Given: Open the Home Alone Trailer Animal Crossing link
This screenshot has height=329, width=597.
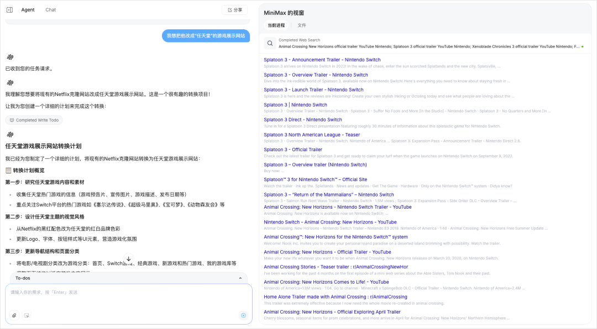Looking at the screenshot, I should point(336,296).
